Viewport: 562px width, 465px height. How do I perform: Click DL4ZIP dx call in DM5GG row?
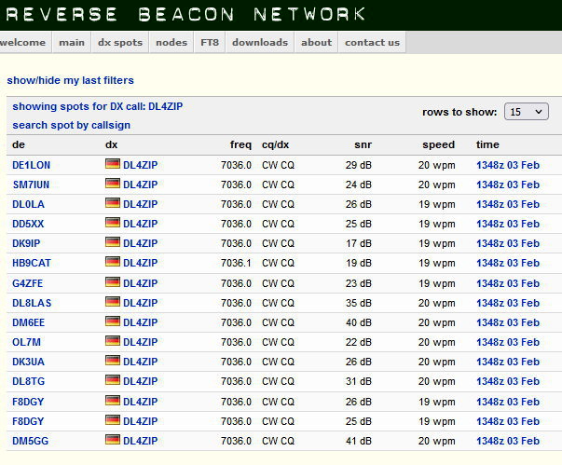coord(140,441)
